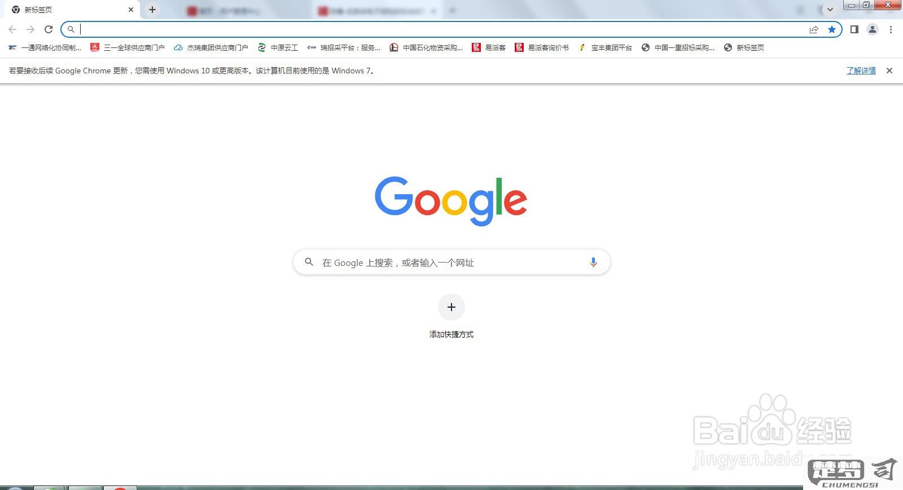Open bookmark 中国一重招标采购...

click(x=678, y=48)
